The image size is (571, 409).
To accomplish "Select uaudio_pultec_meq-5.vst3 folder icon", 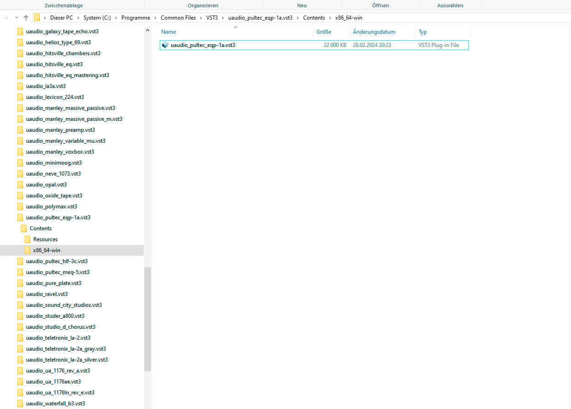I will click(20, 272).
